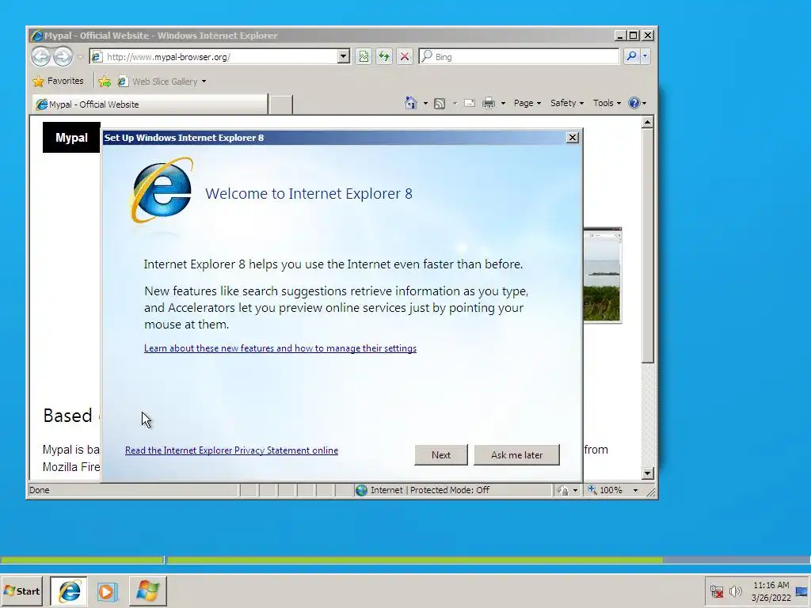Close the Set Up Internet Explorer 8 dialog
The width and height of the screenshot is (811, 608).
point(572,138)
